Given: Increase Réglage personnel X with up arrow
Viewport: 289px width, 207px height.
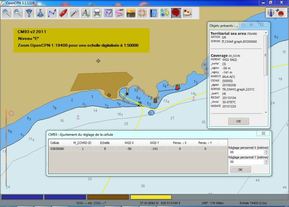Looking at the screenshot, I should 266,151.
